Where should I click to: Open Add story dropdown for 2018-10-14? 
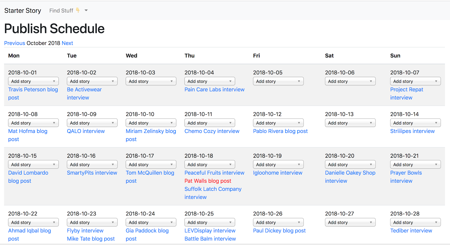point(416,123)
